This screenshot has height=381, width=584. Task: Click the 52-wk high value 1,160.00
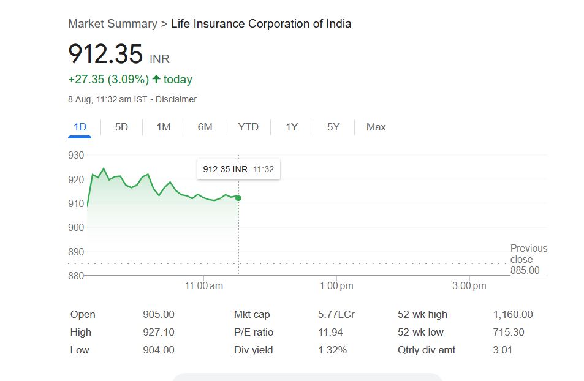513,315
